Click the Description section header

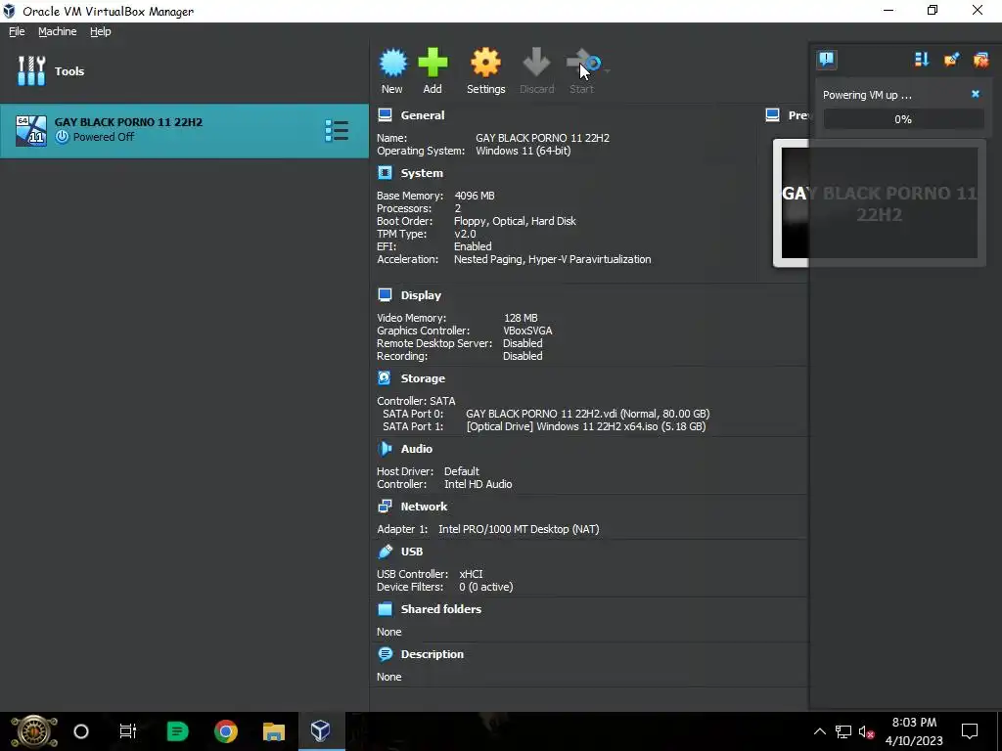coord(432,654)
